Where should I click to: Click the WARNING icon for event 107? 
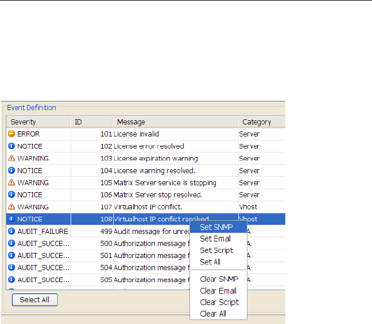11,207
